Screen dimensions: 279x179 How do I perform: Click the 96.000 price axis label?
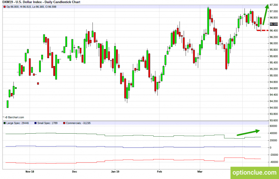coord(274,43)
